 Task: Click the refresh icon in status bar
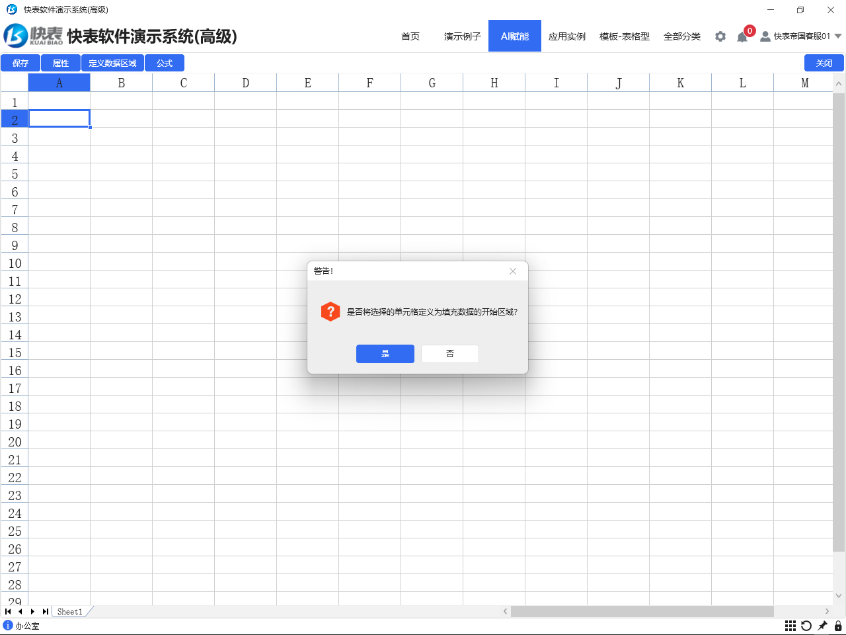pyautogui.click(x=806, y=626)
